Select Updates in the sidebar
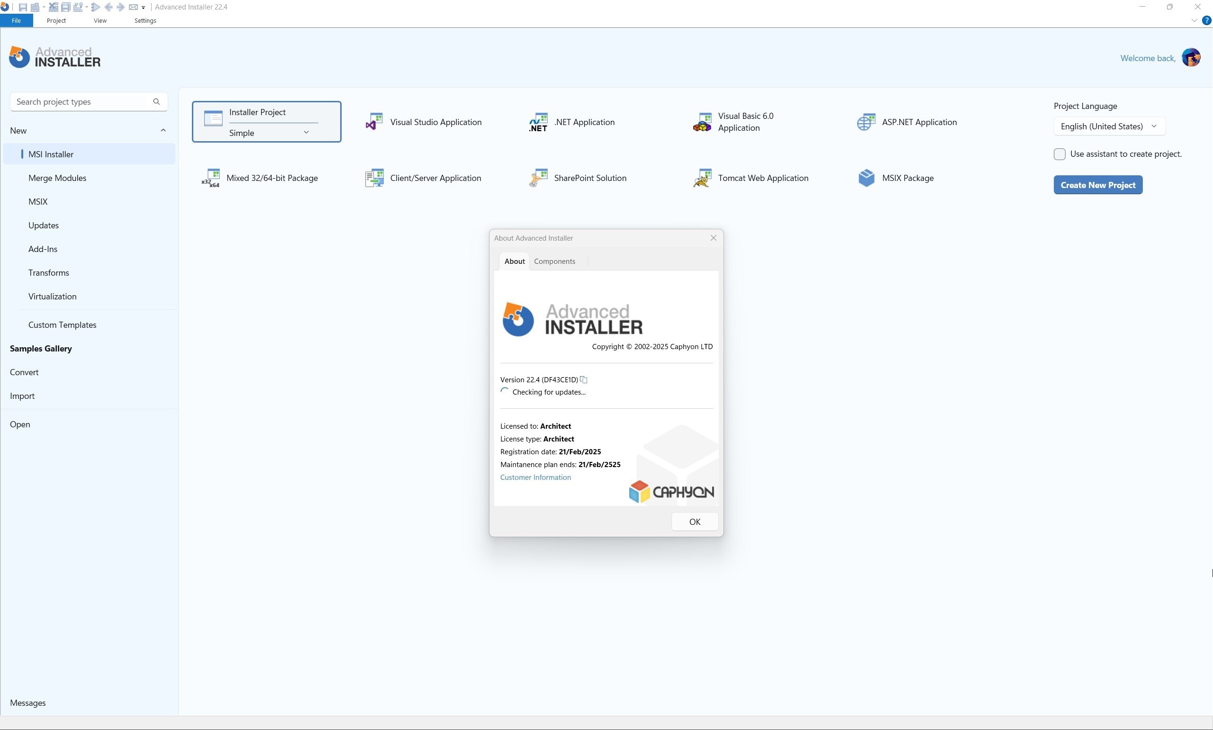This screenshot has height=730, width=1213. click(89, 225)
